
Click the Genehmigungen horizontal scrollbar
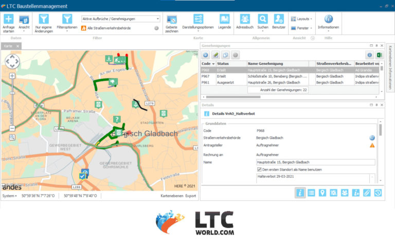point(233,97)
